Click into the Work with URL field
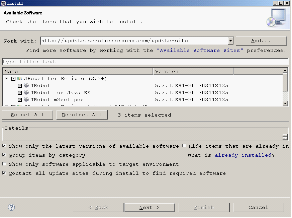 pyautogui.click(x=134, y=41)
